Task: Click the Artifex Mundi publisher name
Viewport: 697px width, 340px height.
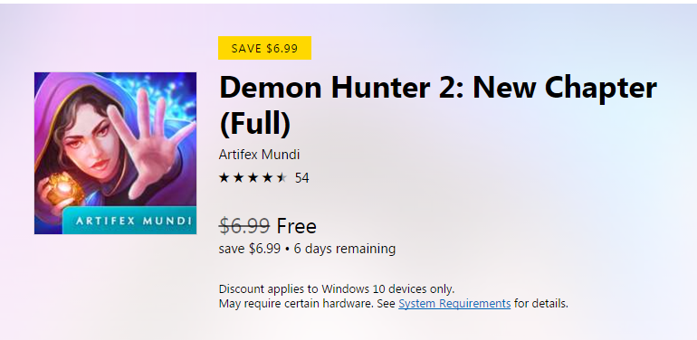Action: pos(259,155)
